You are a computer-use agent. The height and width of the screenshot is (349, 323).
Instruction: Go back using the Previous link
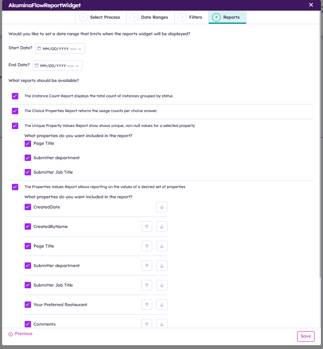coord(20,334)
